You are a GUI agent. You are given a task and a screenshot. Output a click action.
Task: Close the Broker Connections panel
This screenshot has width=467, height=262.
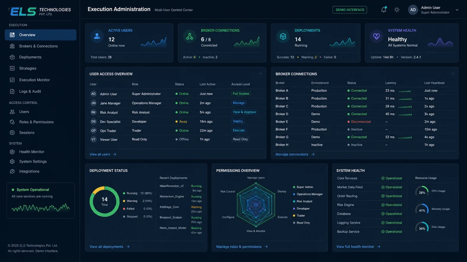coord(453,74)
